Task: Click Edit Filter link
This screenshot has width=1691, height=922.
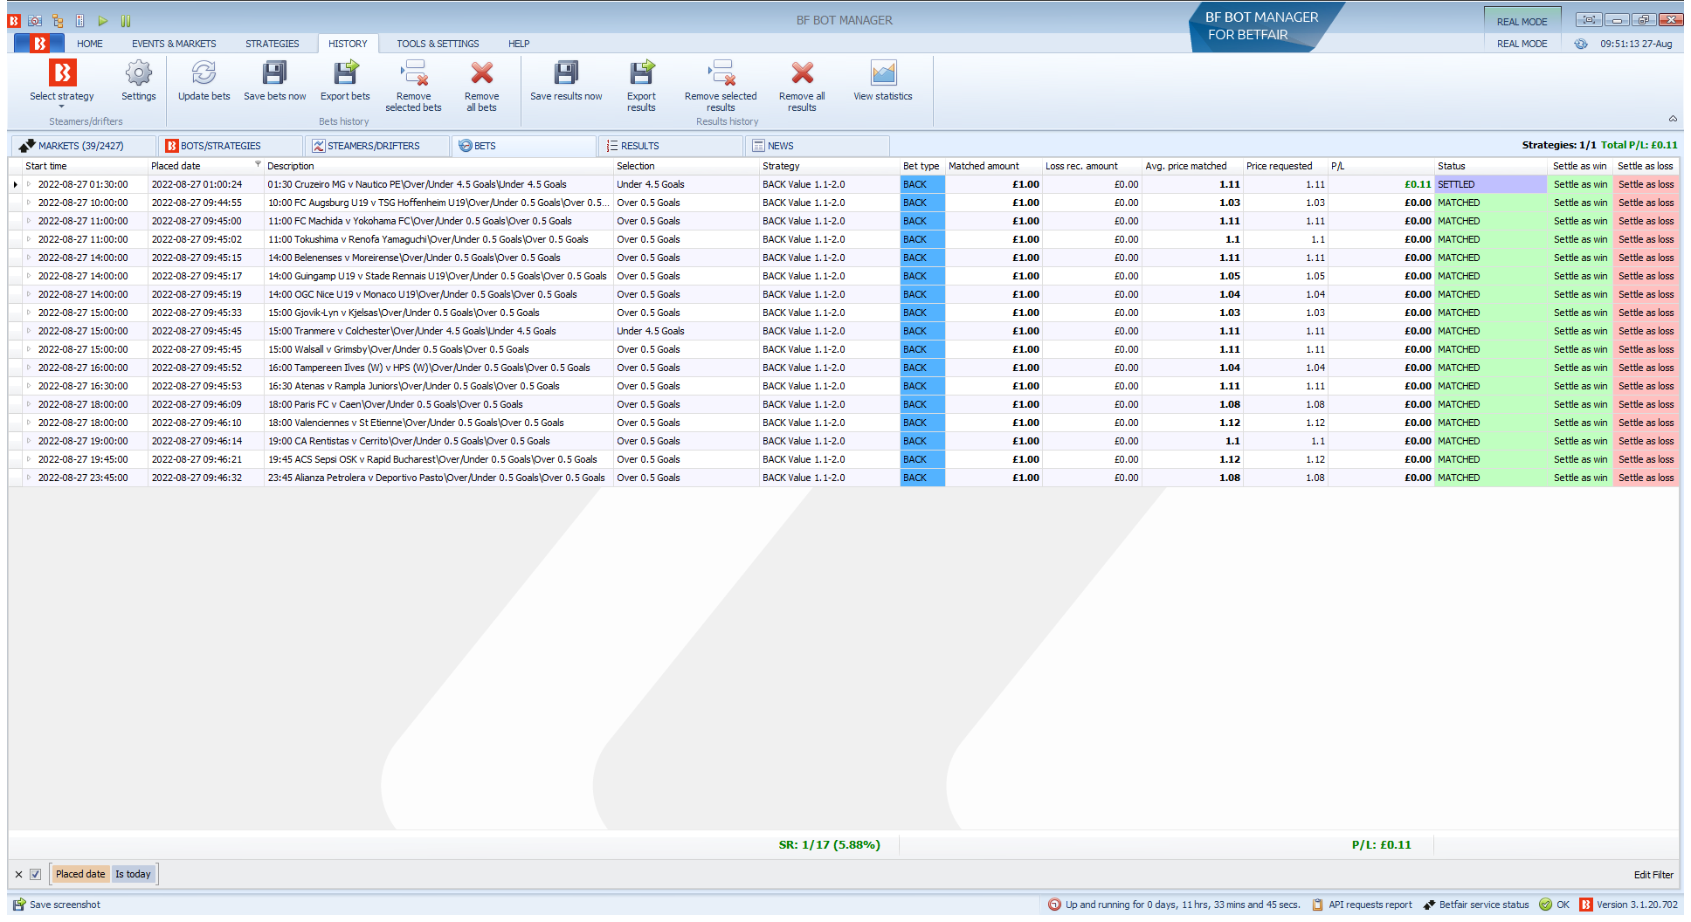Action: point(1653,875)
